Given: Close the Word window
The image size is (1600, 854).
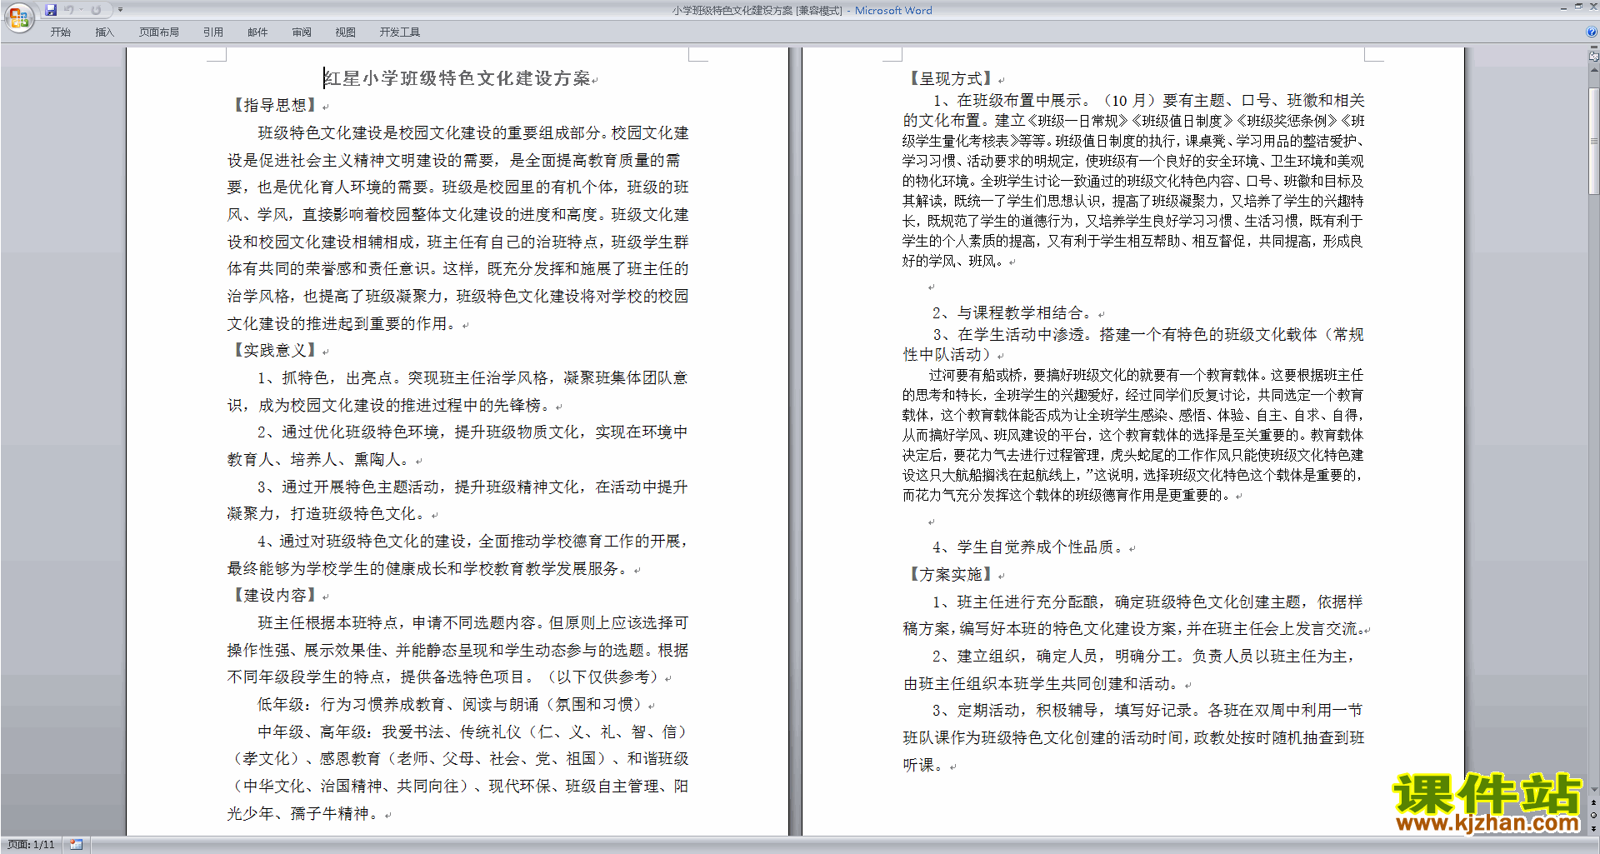Looking at the screenshot, I should (x=1593, y=7).
